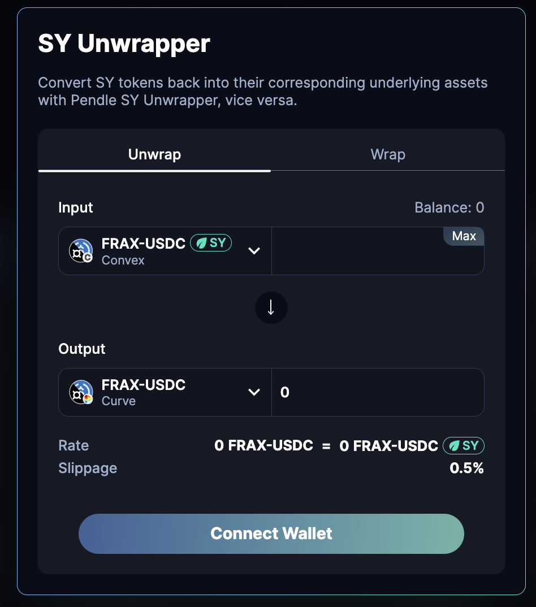Click the Max button

click(x=463, y=236)
